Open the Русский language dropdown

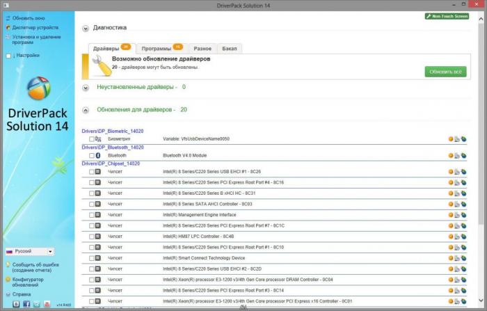click(30, 251)
